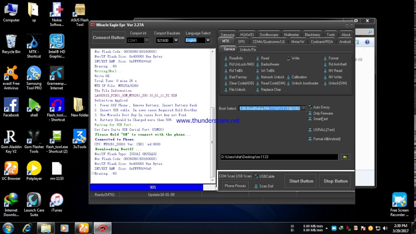Open Phone Pinouts button
416x234 pixels.
235,186
